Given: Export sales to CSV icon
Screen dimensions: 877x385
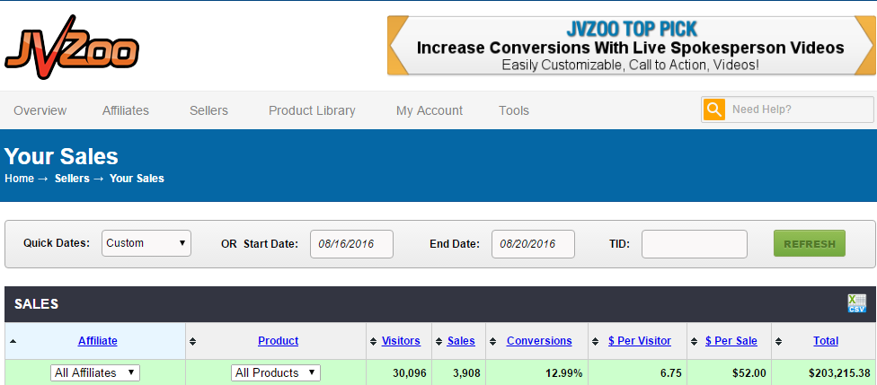Looking at the screenshot, I should coord(856,303).
